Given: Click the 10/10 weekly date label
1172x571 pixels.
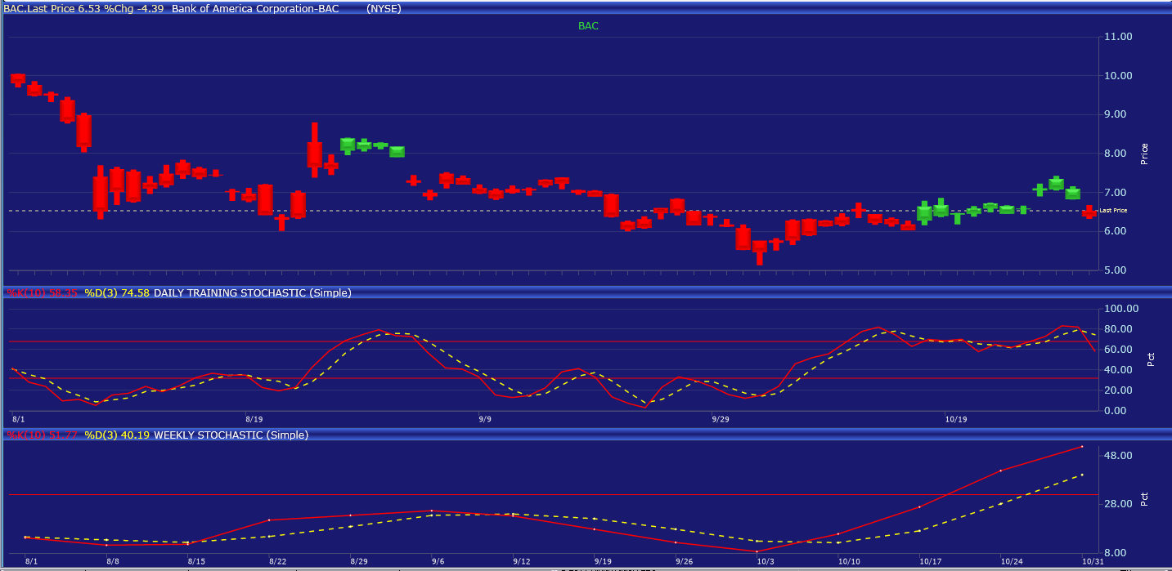Looking at the screenshot, I should click(849, 561).
